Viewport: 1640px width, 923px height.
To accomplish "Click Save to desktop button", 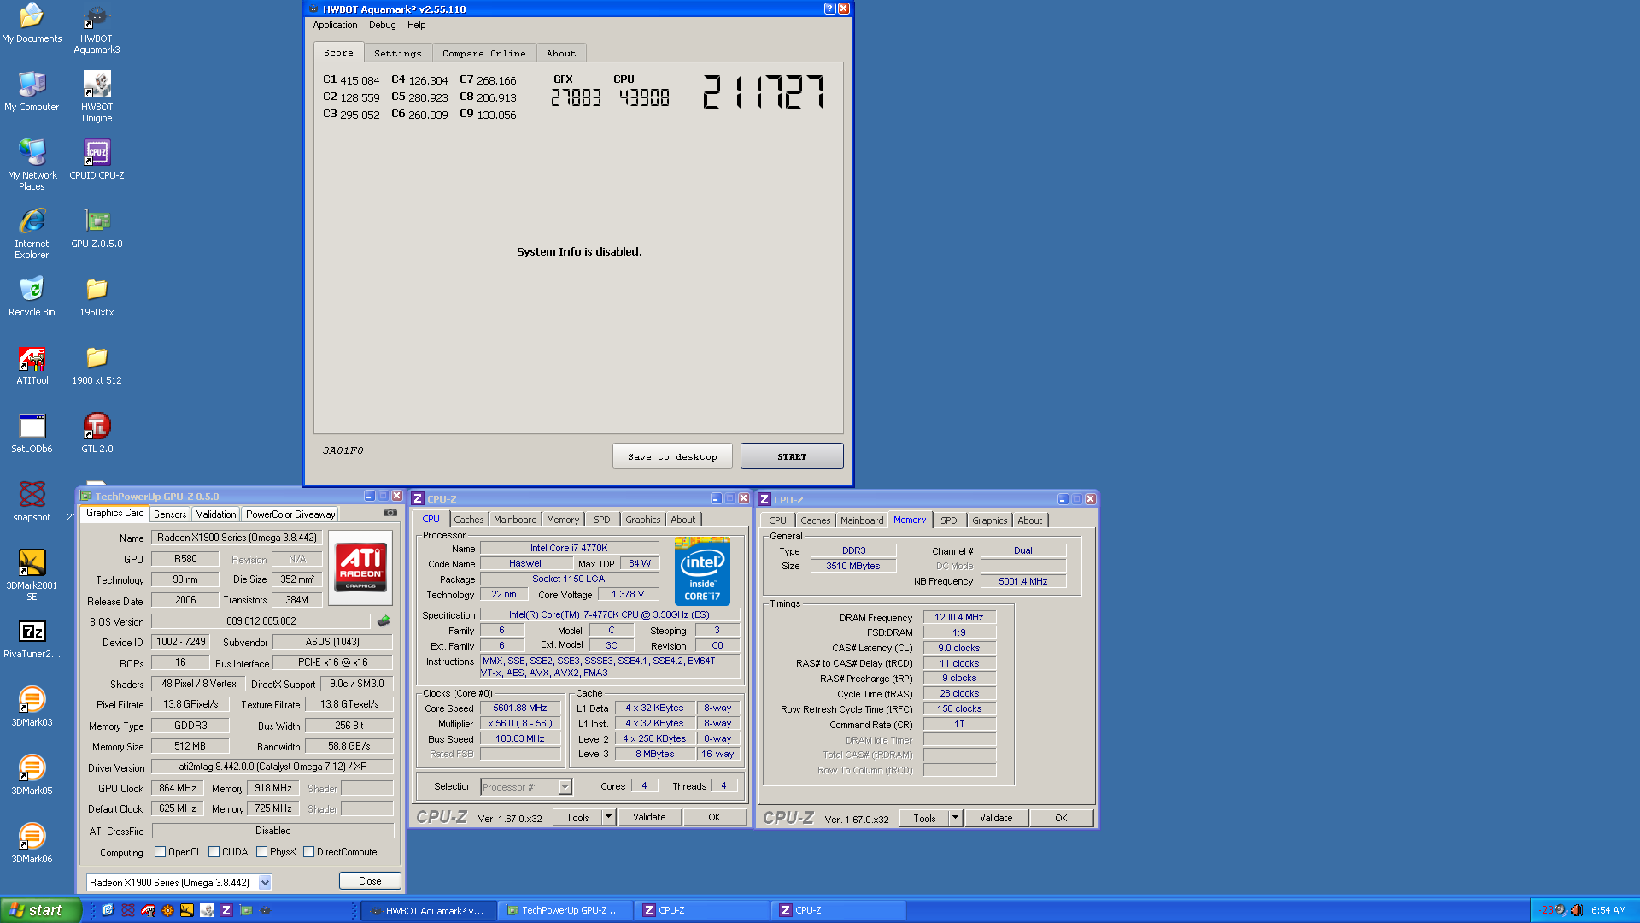I will coord(672,456).
